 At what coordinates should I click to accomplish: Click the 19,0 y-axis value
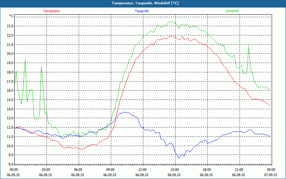(10, 63)
